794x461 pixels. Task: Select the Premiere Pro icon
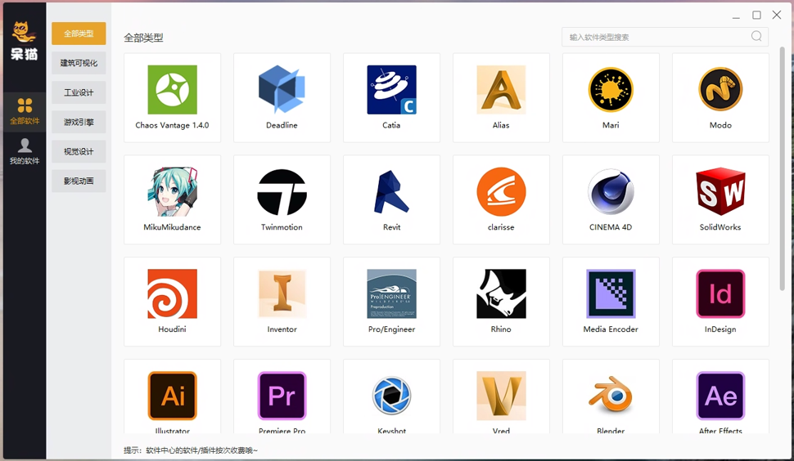pos(282,396)
